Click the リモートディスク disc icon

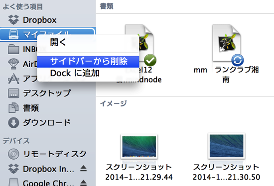13,154
